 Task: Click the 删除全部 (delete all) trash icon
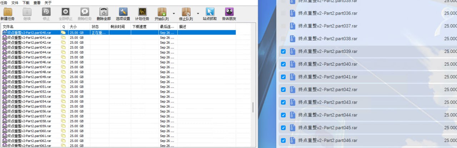click(104, 12)
